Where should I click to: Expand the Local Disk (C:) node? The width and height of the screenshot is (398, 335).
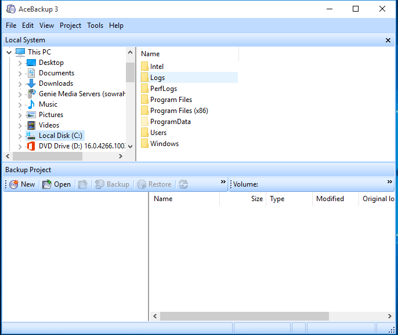tap(20, 136)
